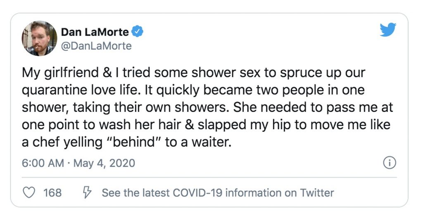This screenshot has height=223, width=423.
Task: Click the tweet's last line about a chef
Action: tap(125, 142)
